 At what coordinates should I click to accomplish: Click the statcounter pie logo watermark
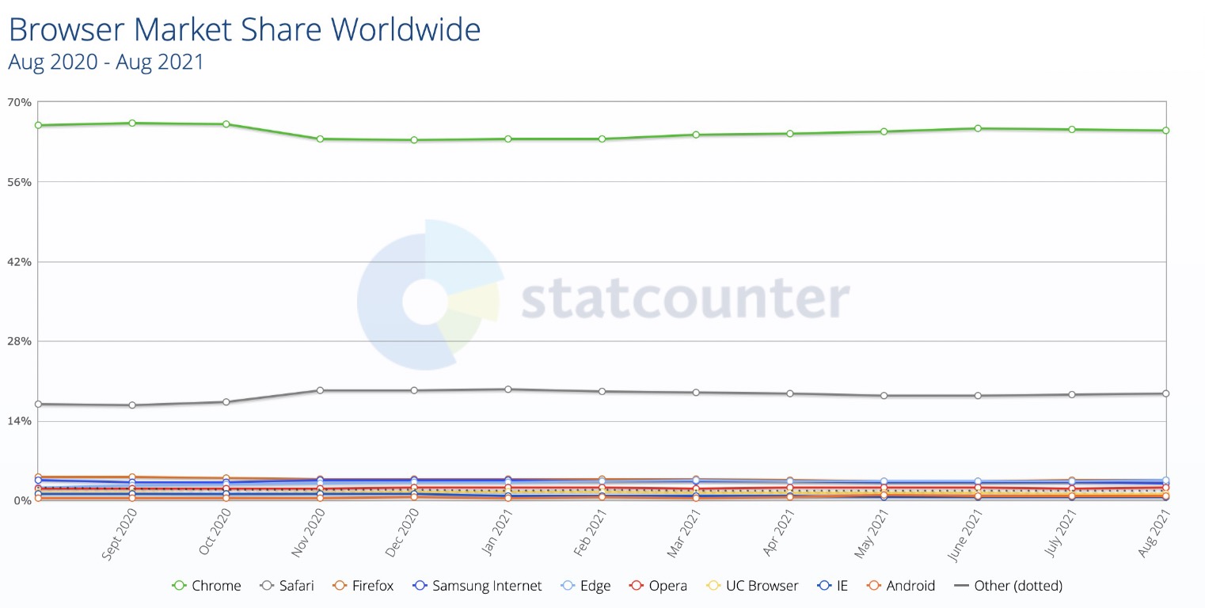(x=428, y=295)
